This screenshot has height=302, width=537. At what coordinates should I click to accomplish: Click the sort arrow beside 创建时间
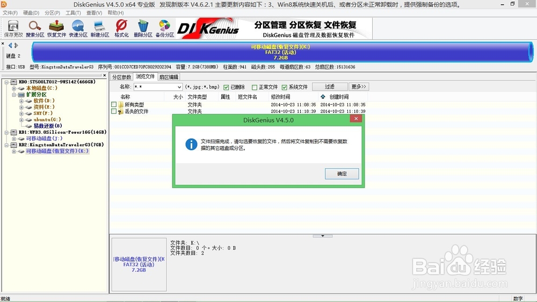[323, 97]
